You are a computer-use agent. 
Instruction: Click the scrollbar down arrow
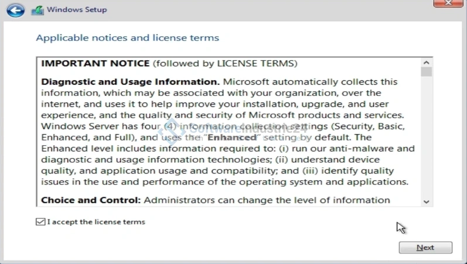point(426,201)
